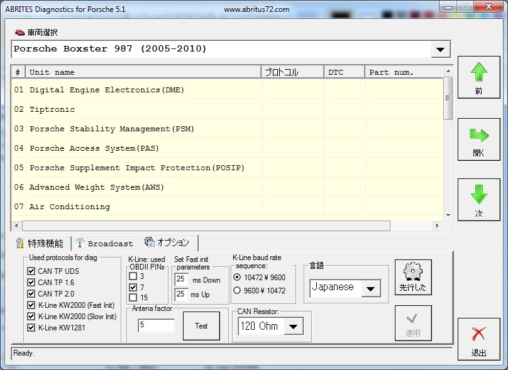Select Digital Engine Electronics(DME) row
Screen dimensions: 508x370
(x=227, y=90)
